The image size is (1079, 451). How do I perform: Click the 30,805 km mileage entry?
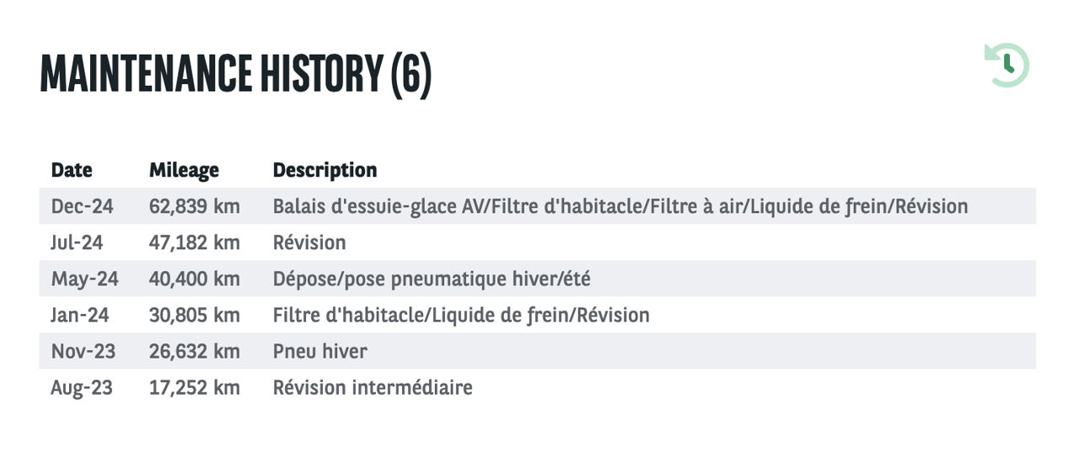pos(194,315)
